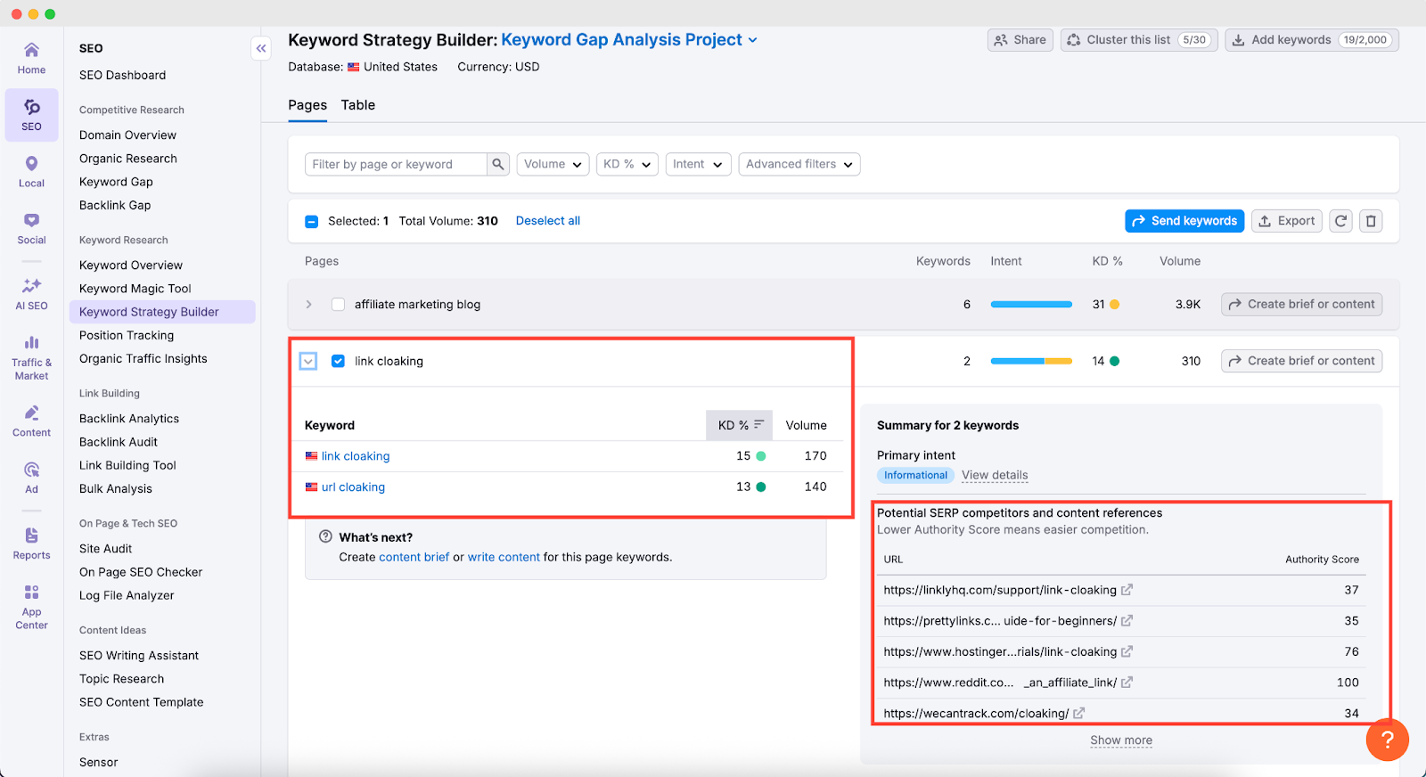Open the Advanced filters dropdown
The height and width of the screenshot is (777, 1426).
(799, 164)
